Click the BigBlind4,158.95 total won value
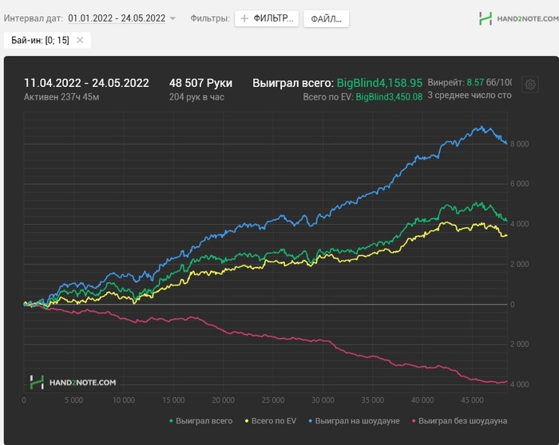Viewport: 559px width, 445px height. coord(379,83)
